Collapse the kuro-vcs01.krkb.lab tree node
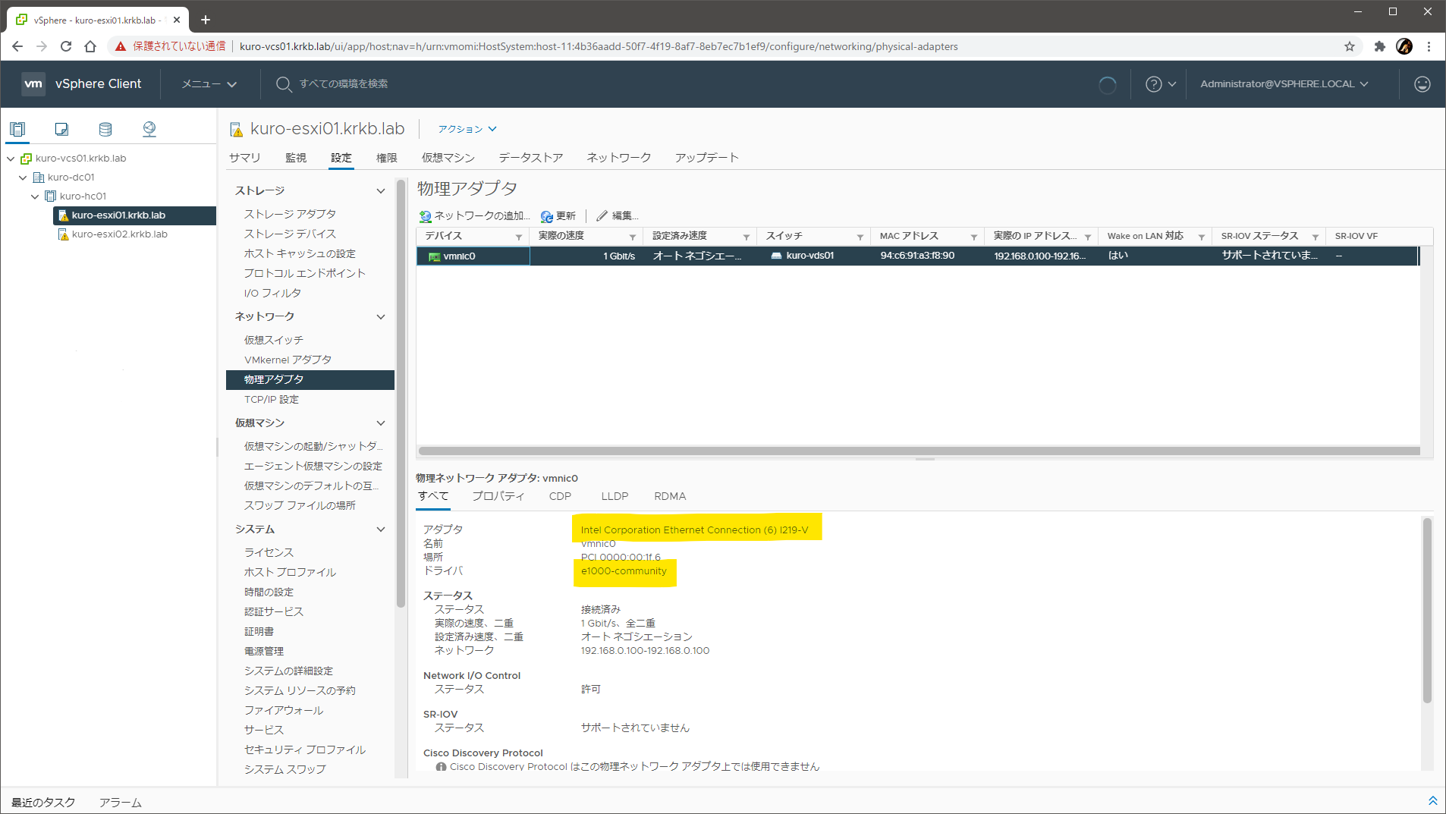The image size is (1446, 814). pos(11,159)
